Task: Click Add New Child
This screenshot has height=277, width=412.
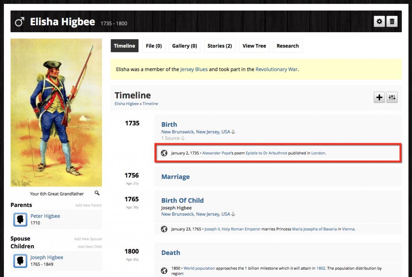Action: [90, 247]
